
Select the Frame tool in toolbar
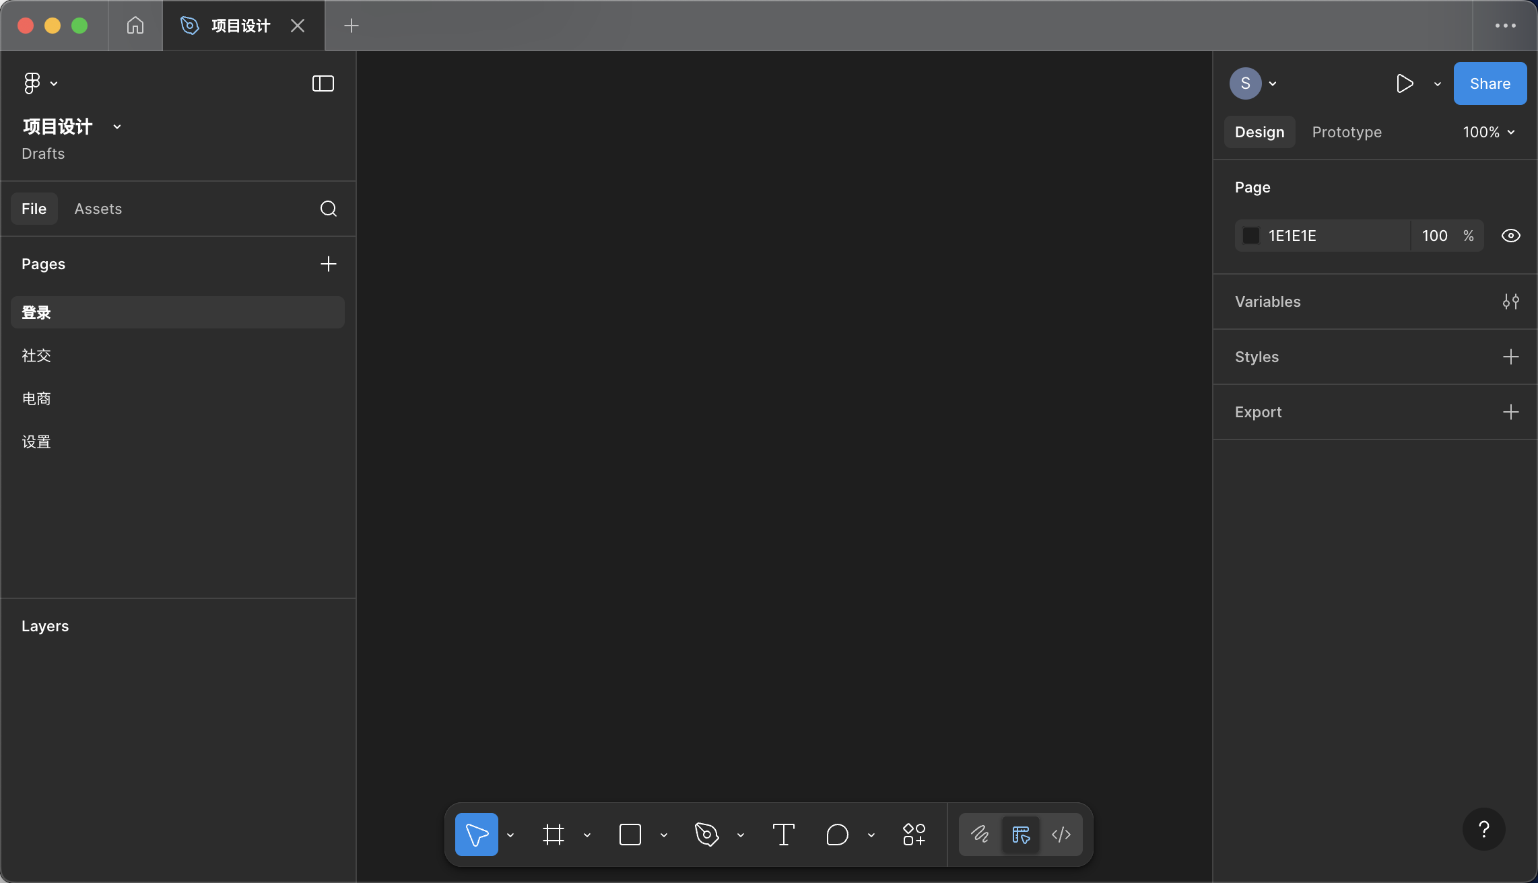(x=553, y=835)
